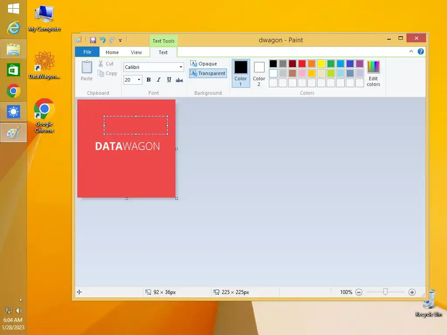Screen dimensions: 447x335
Task: Select Opaque background option
Action: point(204,64)
